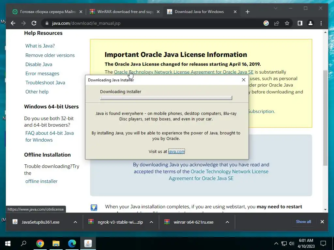
Task: Click the network tray icon
Action: 284,243
